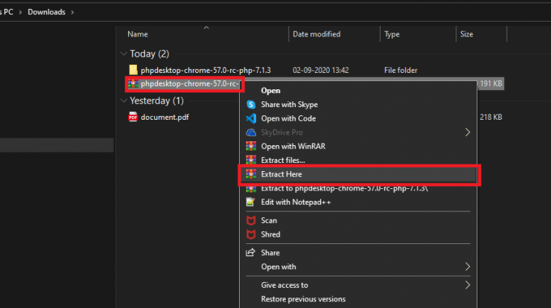Click the VS Code icon beside Open with Code
This screenshot has height=308, width=551.
coord(251,119)
